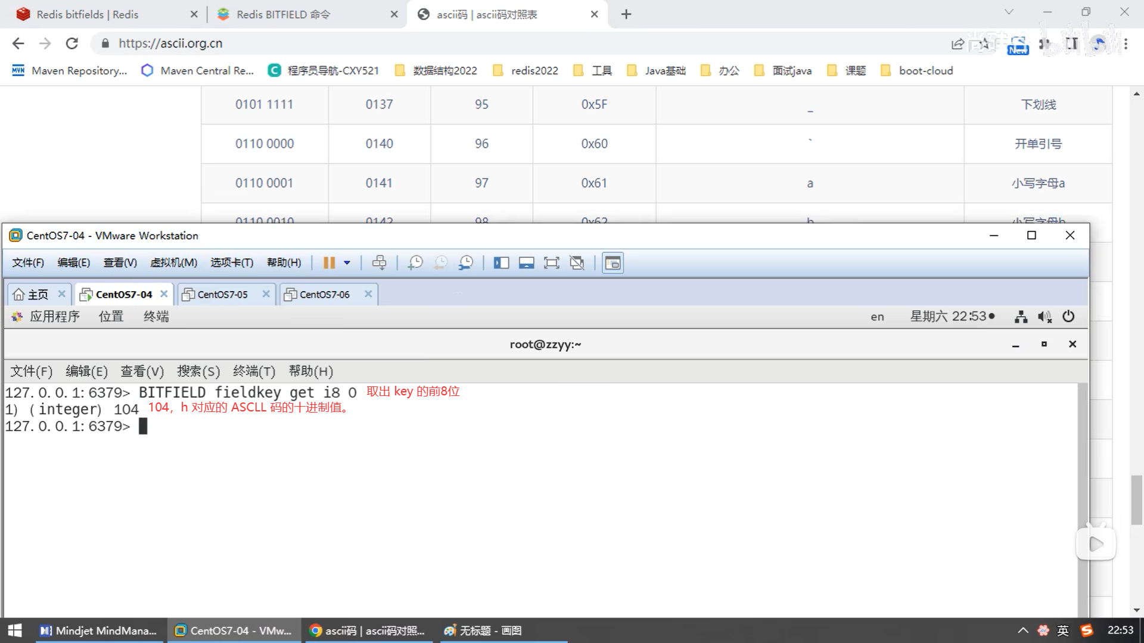Screen dimensions: 1144x643
Task: Open the Chrome tab search chevron
Action: click(1009, 12)
